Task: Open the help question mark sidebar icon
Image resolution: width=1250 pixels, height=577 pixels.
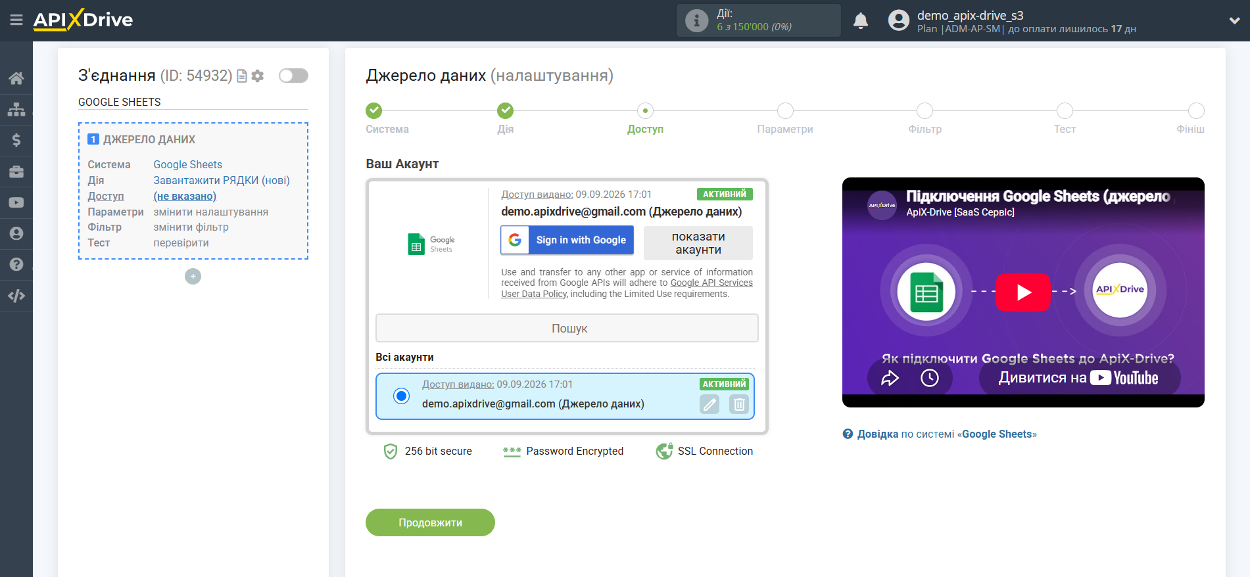Action: coord(16,264)
